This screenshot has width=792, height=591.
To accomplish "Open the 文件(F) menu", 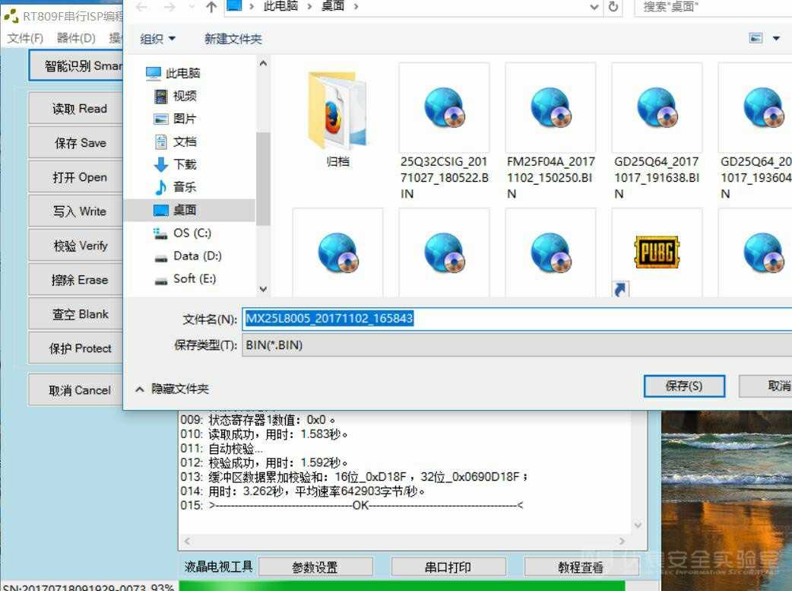I will (25, 38).
